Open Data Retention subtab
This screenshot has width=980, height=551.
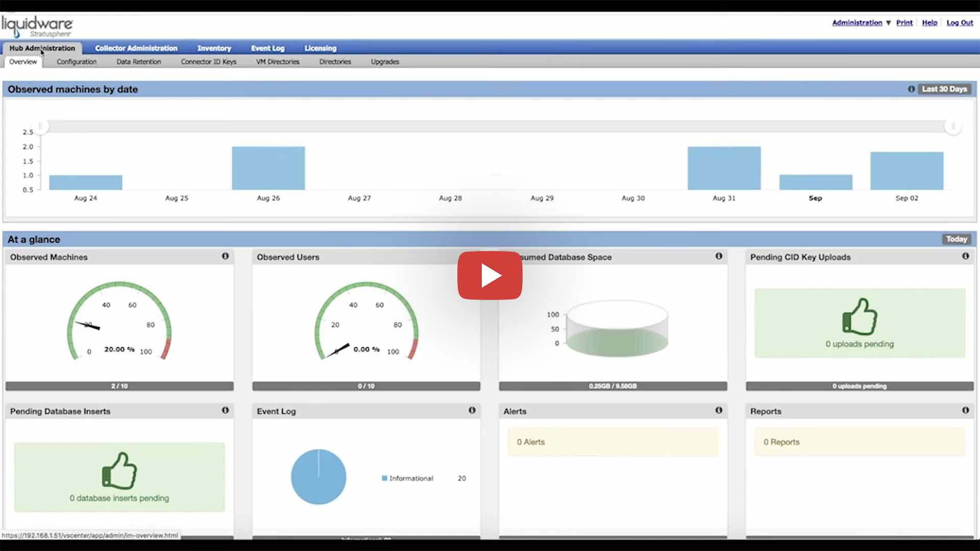click(139, 62)
